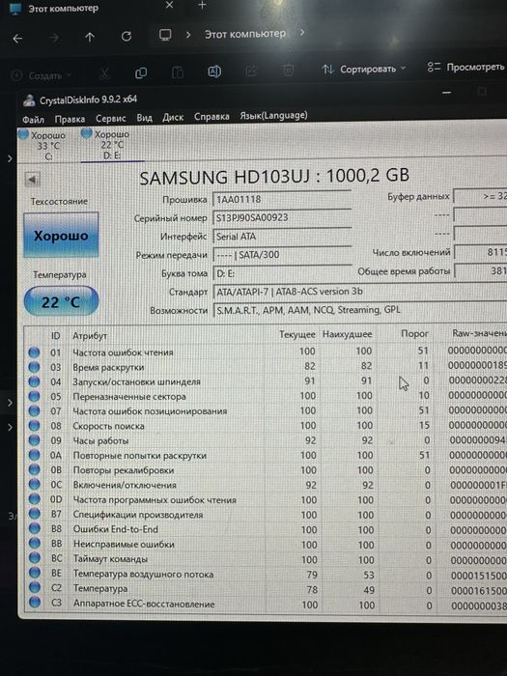507x676 pixels.
Task: Click the Хорошо health status button
Action: click(x=61, y=236)
